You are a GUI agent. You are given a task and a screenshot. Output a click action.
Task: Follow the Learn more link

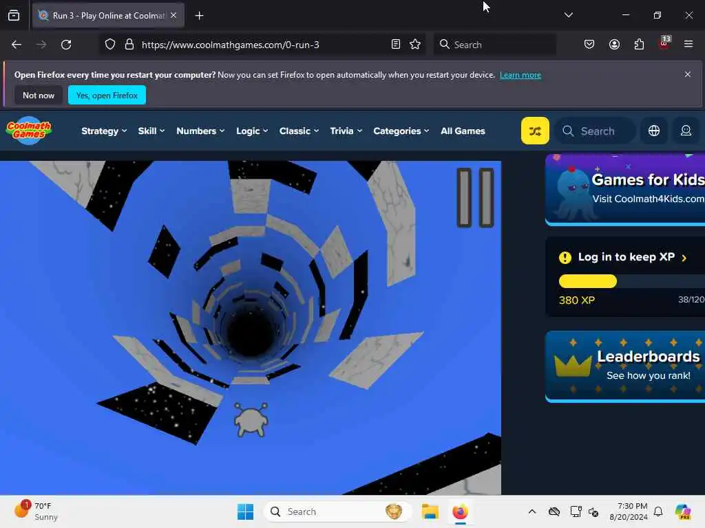tap(520, 75)
